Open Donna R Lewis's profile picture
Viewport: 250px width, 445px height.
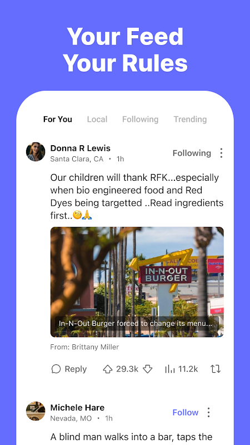click(36, 152)
